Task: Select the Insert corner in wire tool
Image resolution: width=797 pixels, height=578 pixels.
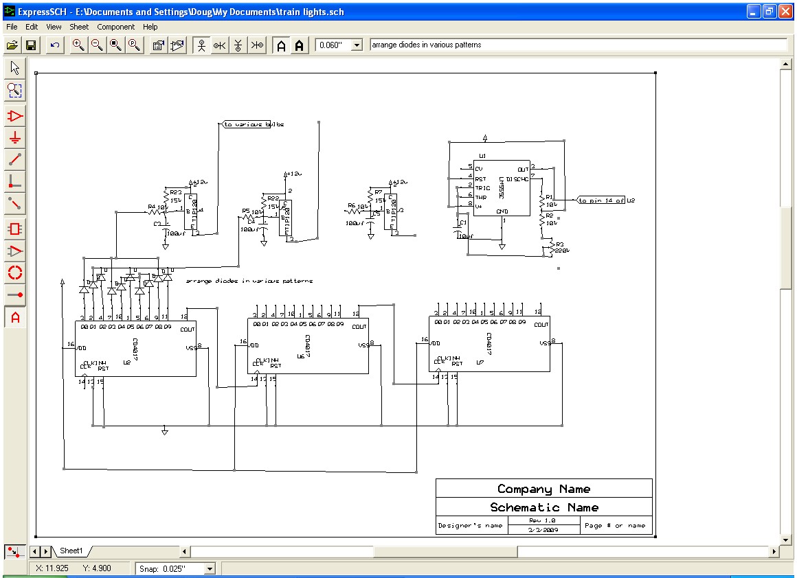Action: (14, 182)
